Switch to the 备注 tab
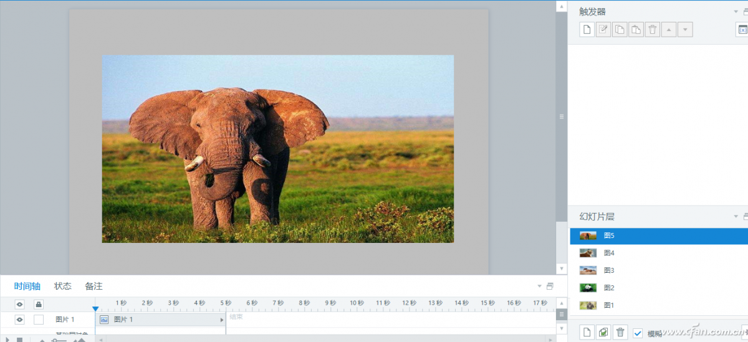The width and height of the screenshot is (748, 342). point(94,286)
